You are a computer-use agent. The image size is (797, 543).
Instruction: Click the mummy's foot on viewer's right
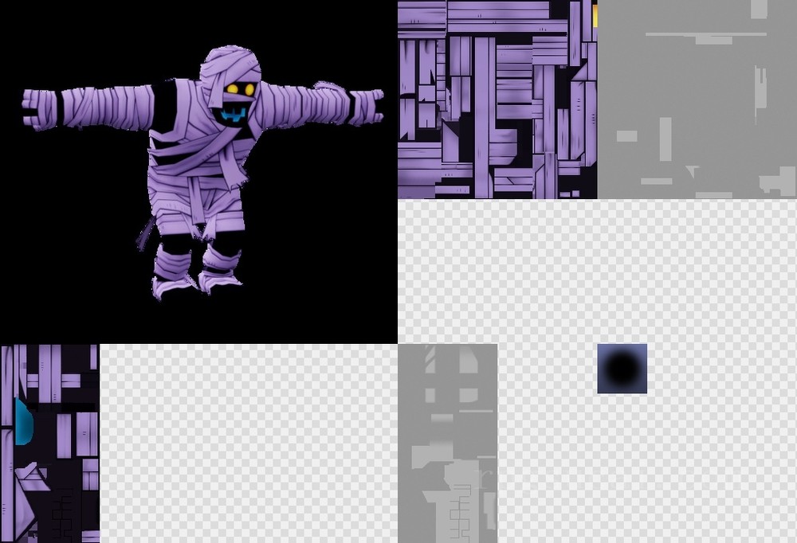pyautogui.click(x=219, y=279)
